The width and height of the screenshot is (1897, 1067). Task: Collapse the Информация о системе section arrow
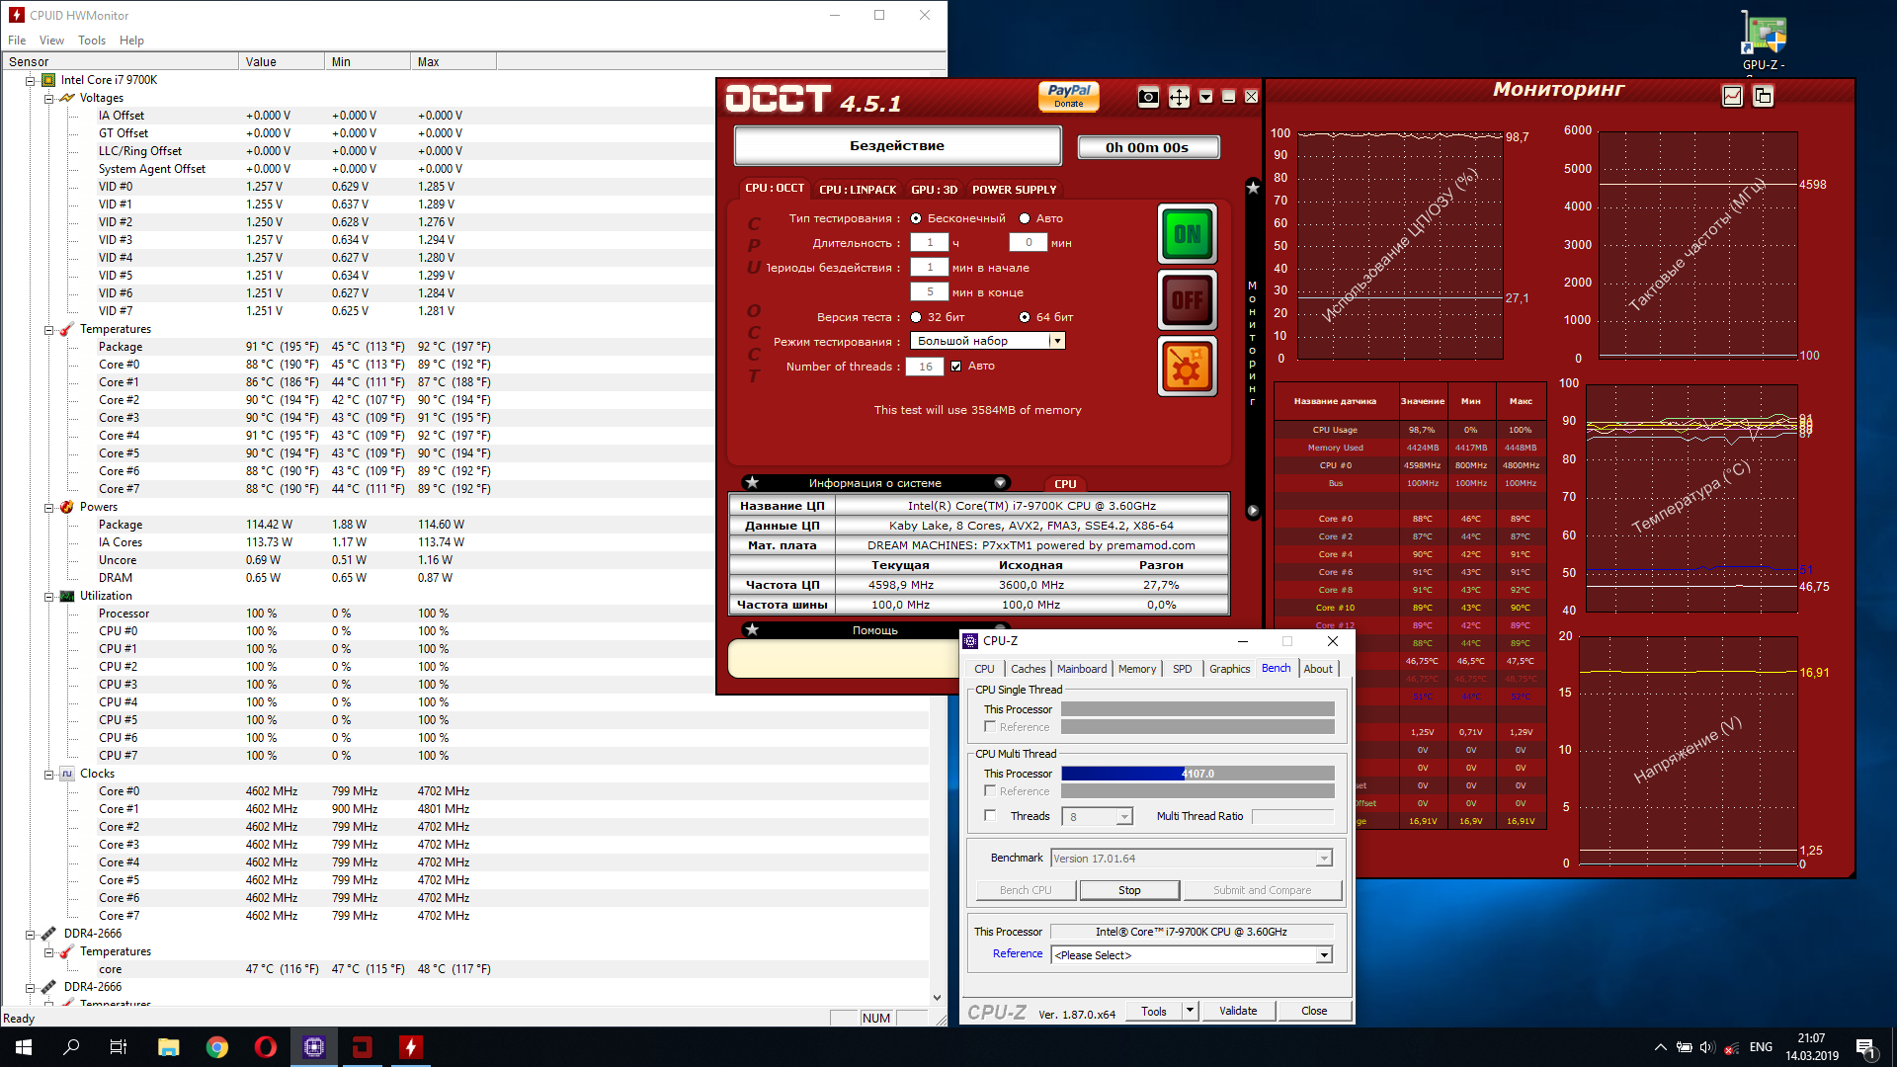pos(1000,483)
